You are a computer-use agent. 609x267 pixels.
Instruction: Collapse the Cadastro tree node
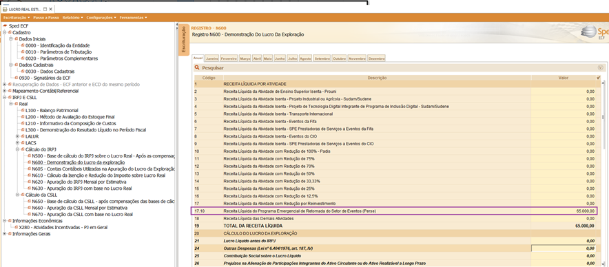[x=4, y=32]
